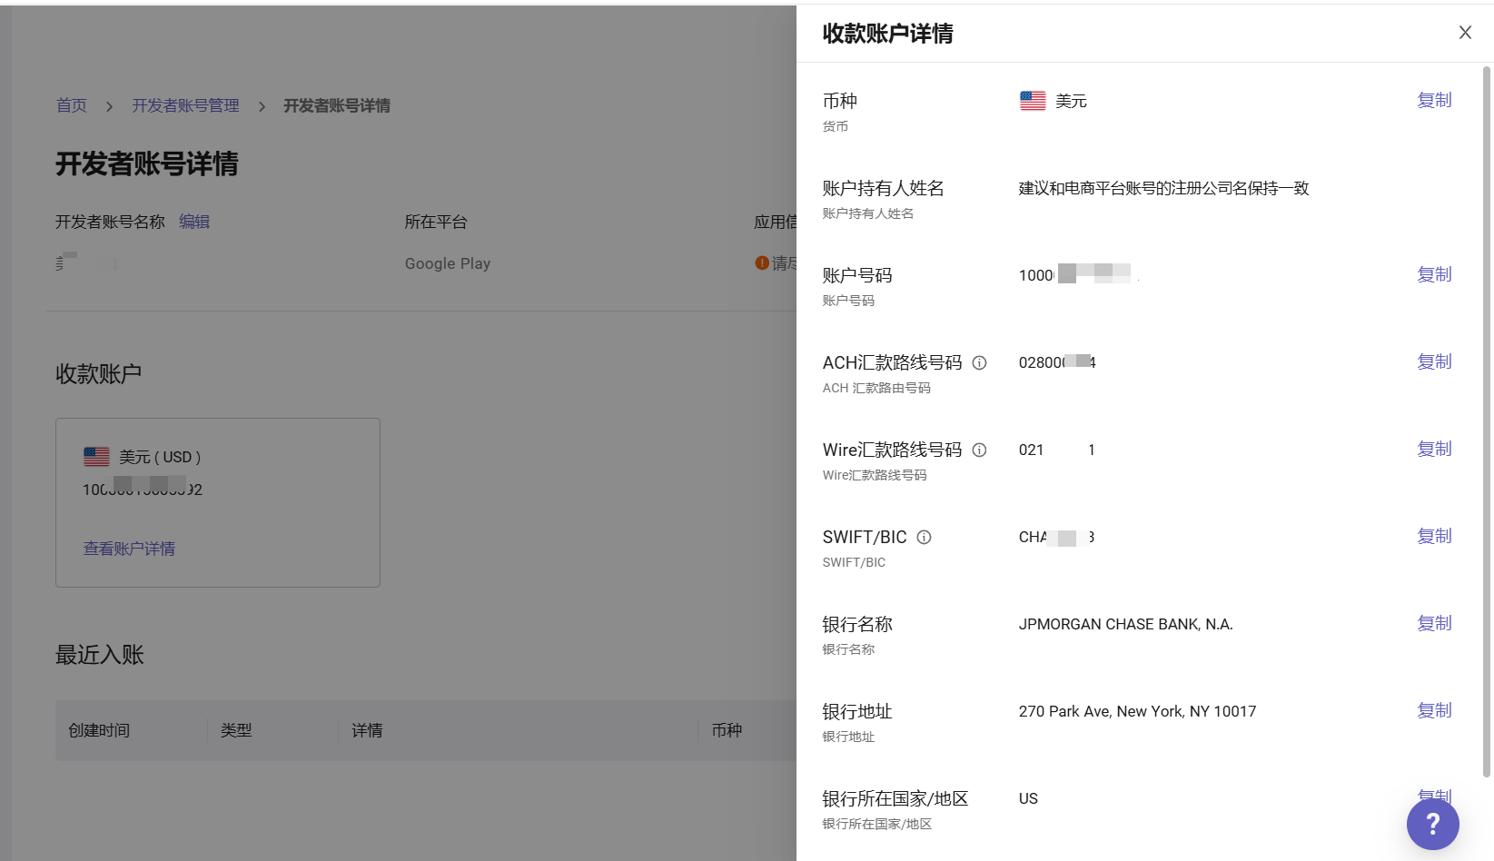Copy the 币种 value
Image resolution: width=1494 pixels, height=861 pixels.
coord(1434,101)
